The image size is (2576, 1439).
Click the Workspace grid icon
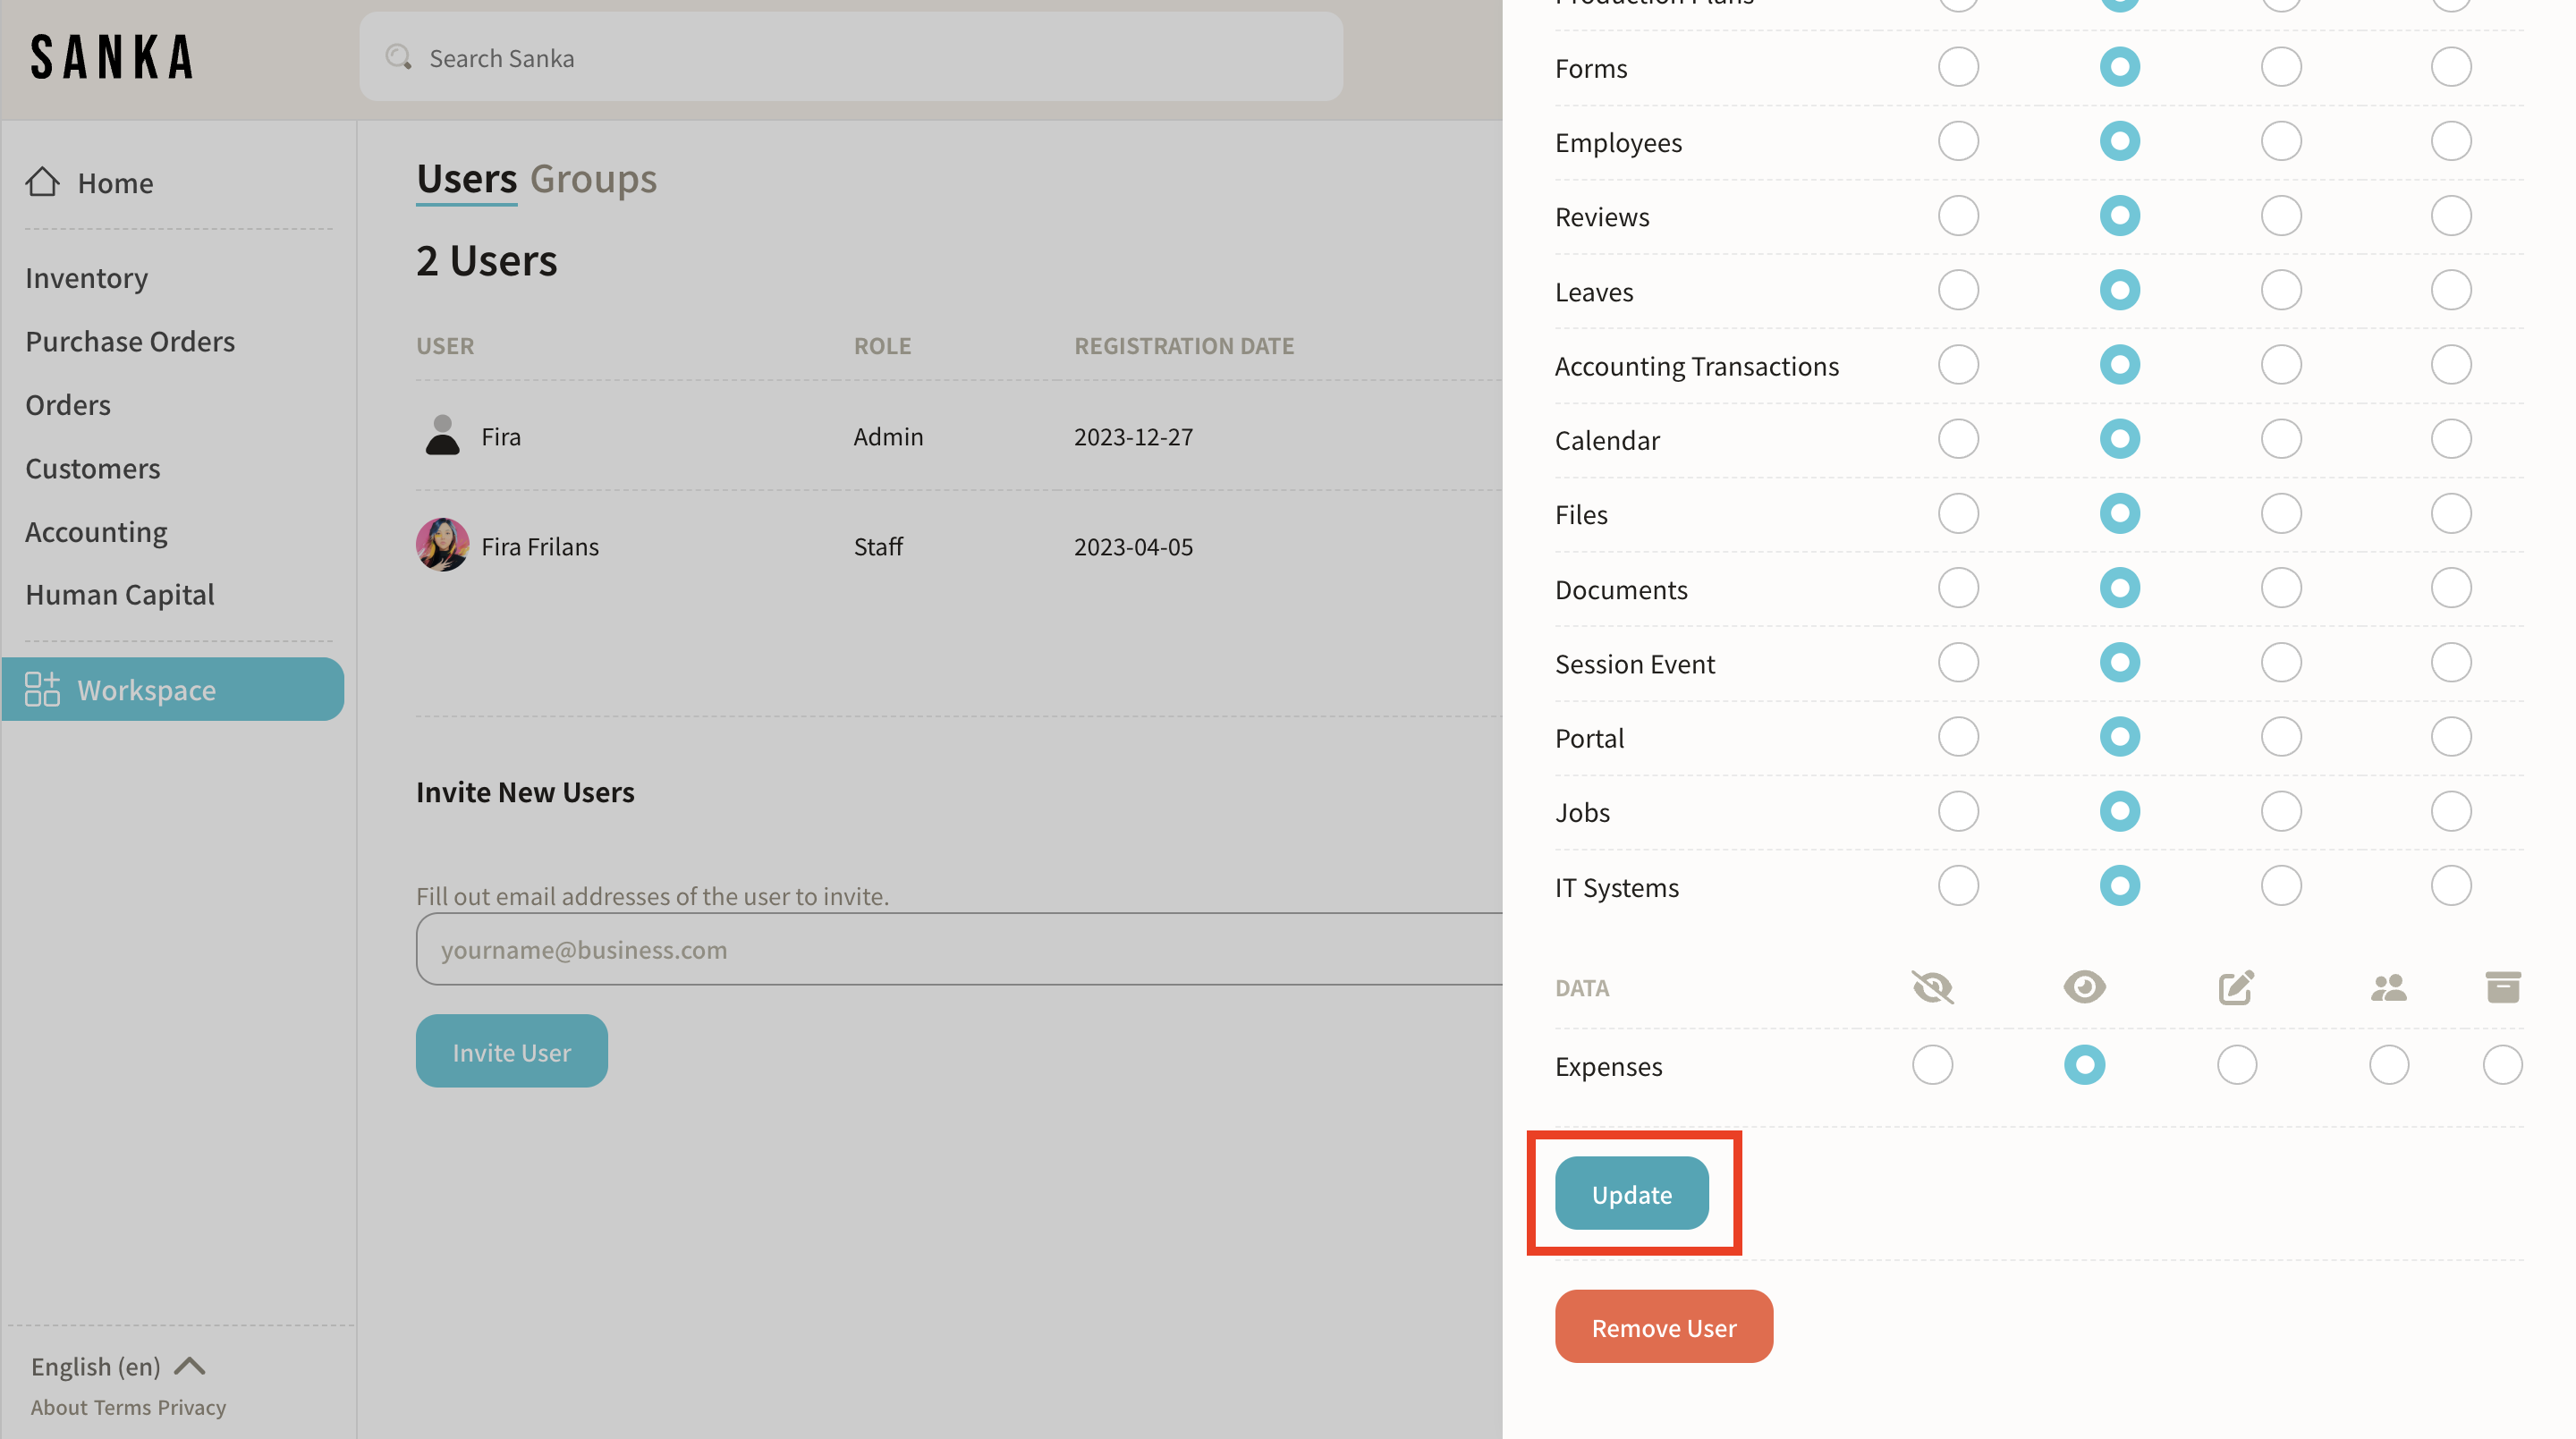click(42, 689)
